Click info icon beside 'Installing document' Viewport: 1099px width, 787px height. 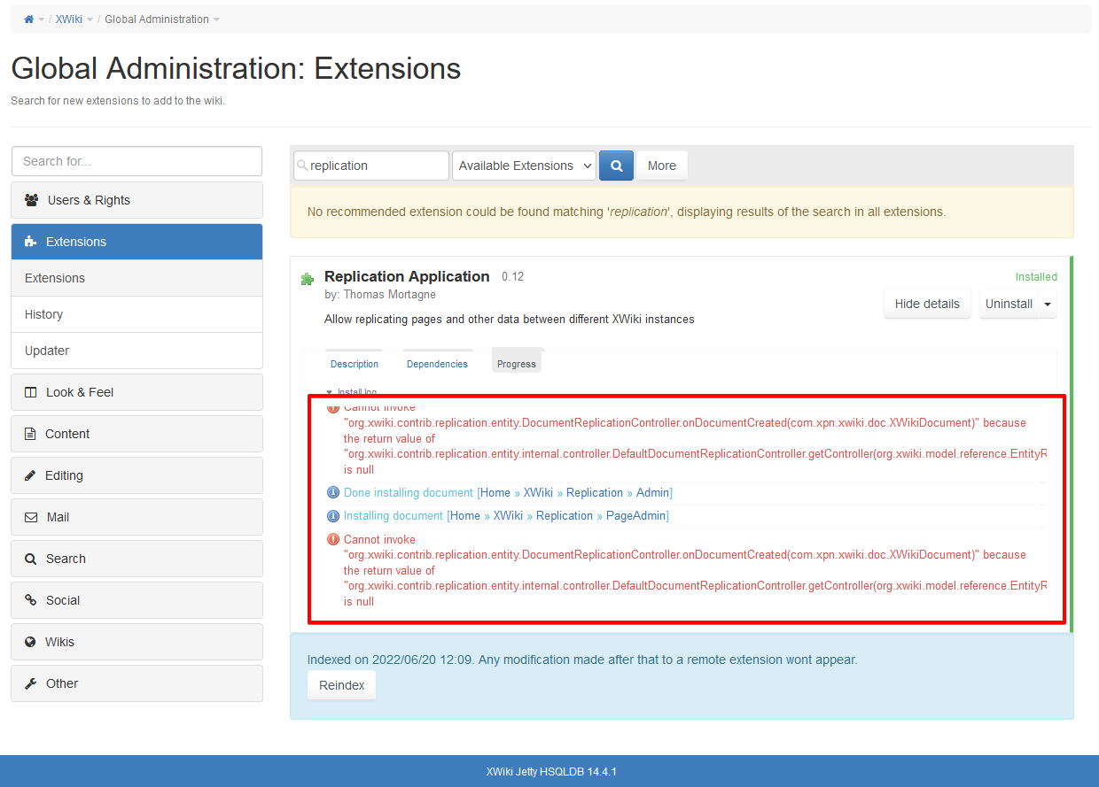pos(333,515)
